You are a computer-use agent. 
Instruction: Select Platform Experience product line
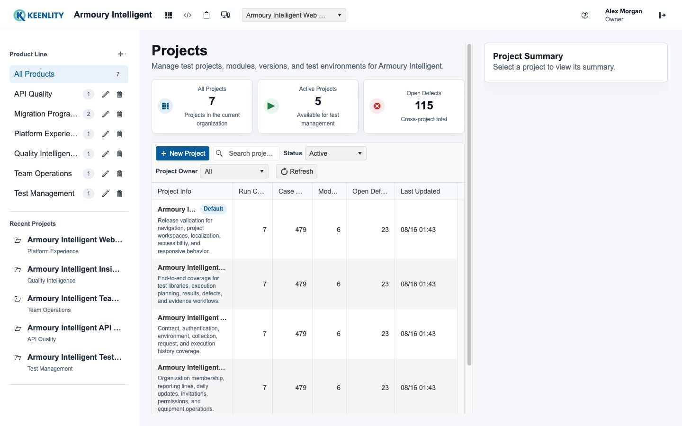46,134
